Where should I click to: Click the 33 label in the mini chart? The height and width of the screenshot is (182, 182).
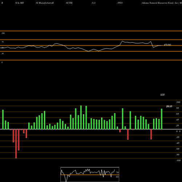[x=117, y=177]
